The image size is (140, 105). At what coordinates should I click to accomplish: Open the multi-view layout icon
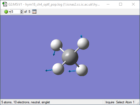[34, 12]
